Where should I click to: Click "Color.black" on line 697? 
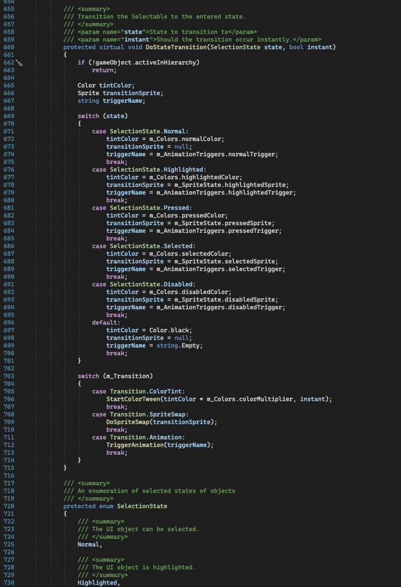point(169,330)
